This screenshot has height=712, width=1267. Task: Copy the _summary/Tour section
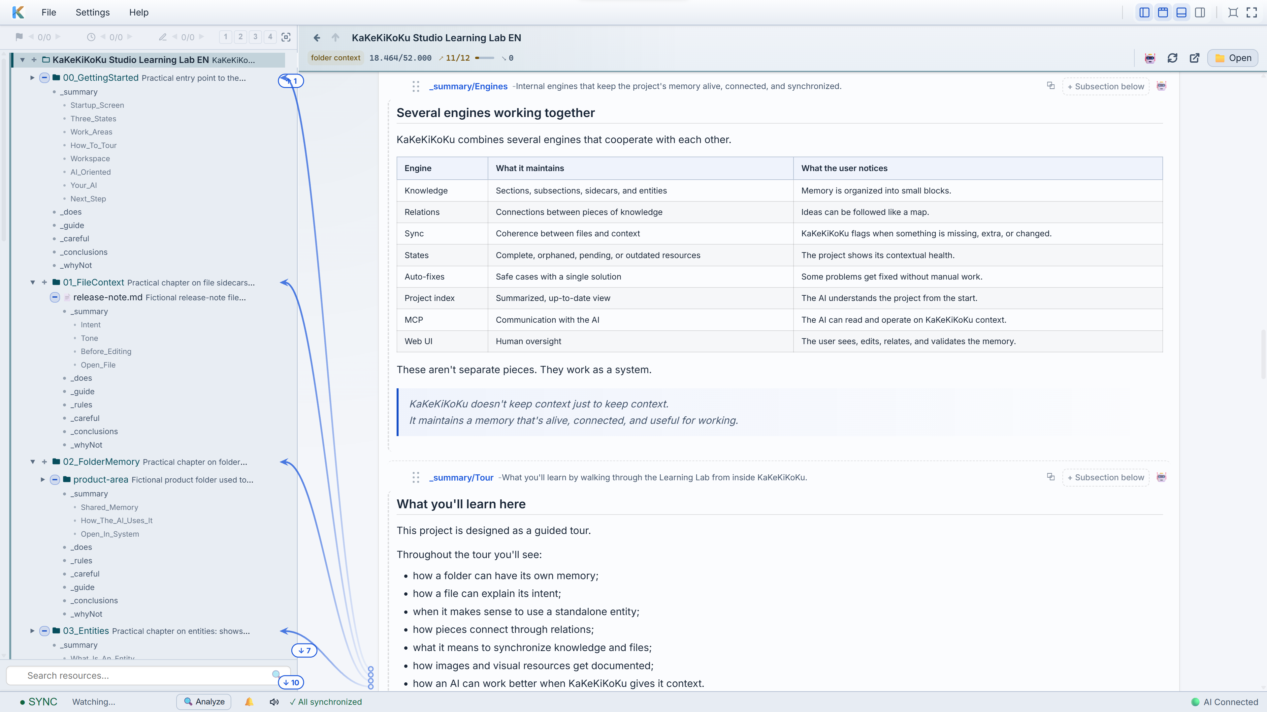tap(1051, 477)
